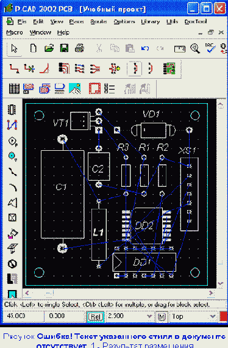The image size is (228, 348).
Task: Open the Route menu
Action: pyautogui.click(x=99, y=21)
